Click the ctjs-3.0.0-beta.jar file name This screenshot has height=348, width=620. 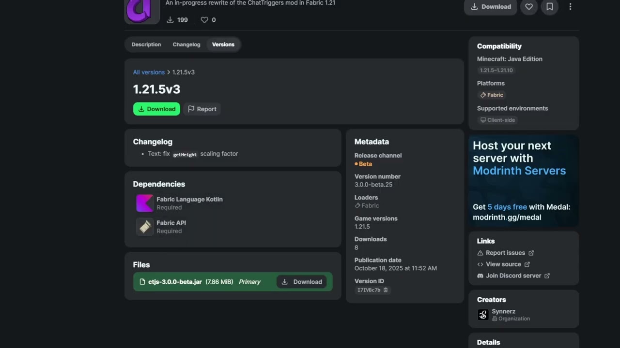tap(175, 282)
